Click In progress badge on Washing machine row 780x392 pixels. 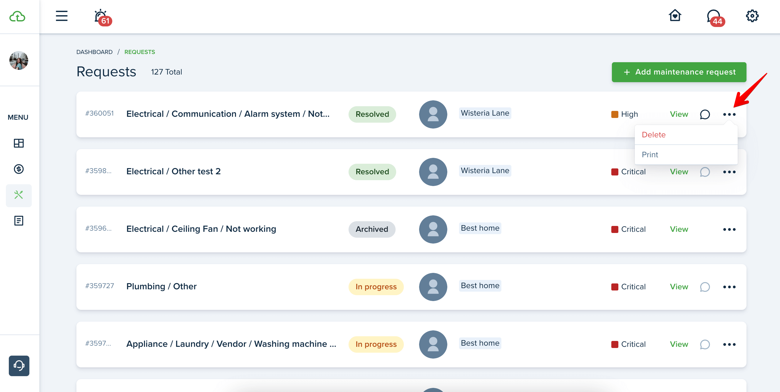pos(376,344)
